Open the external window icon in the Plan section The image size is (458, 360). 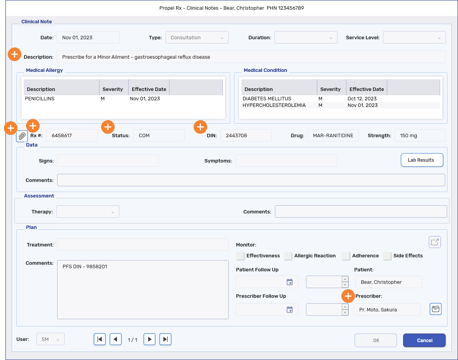click(435, 242)
